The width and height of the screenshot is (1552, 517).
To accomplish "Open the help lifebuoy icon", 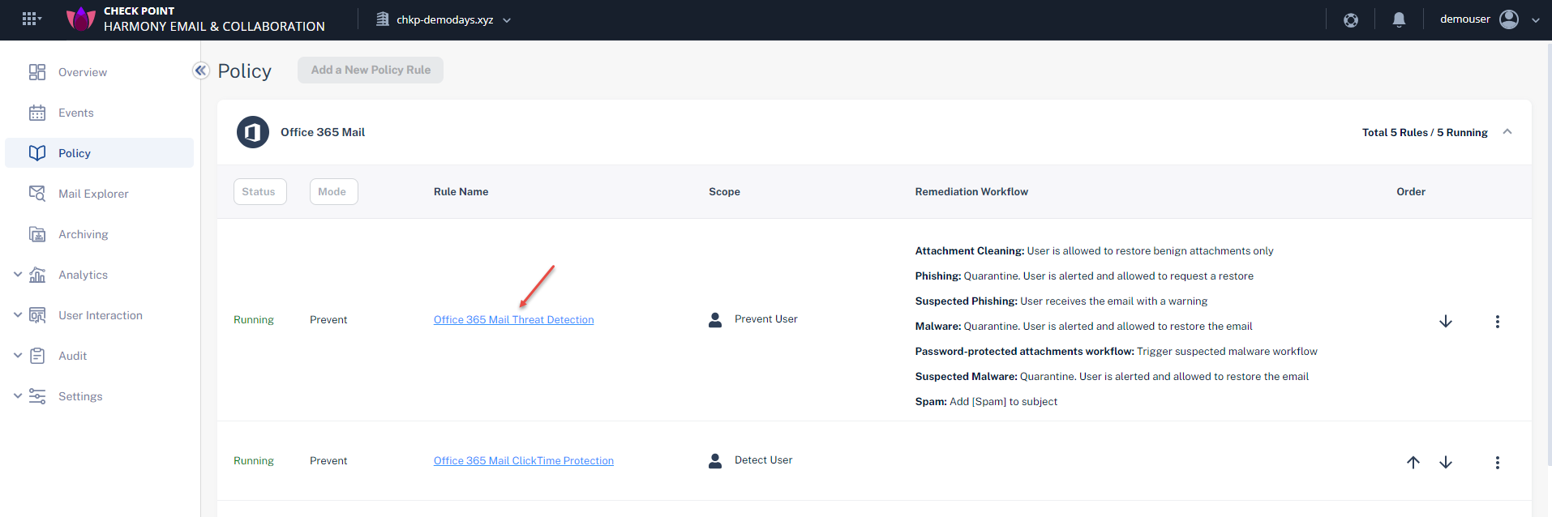I will pos(1351,19).
